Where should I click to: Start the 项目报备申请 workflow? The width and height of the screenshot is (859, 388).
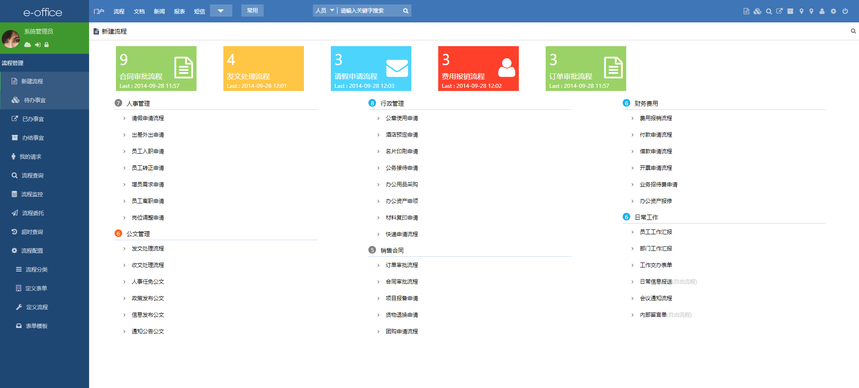click(x=402, y=298)
